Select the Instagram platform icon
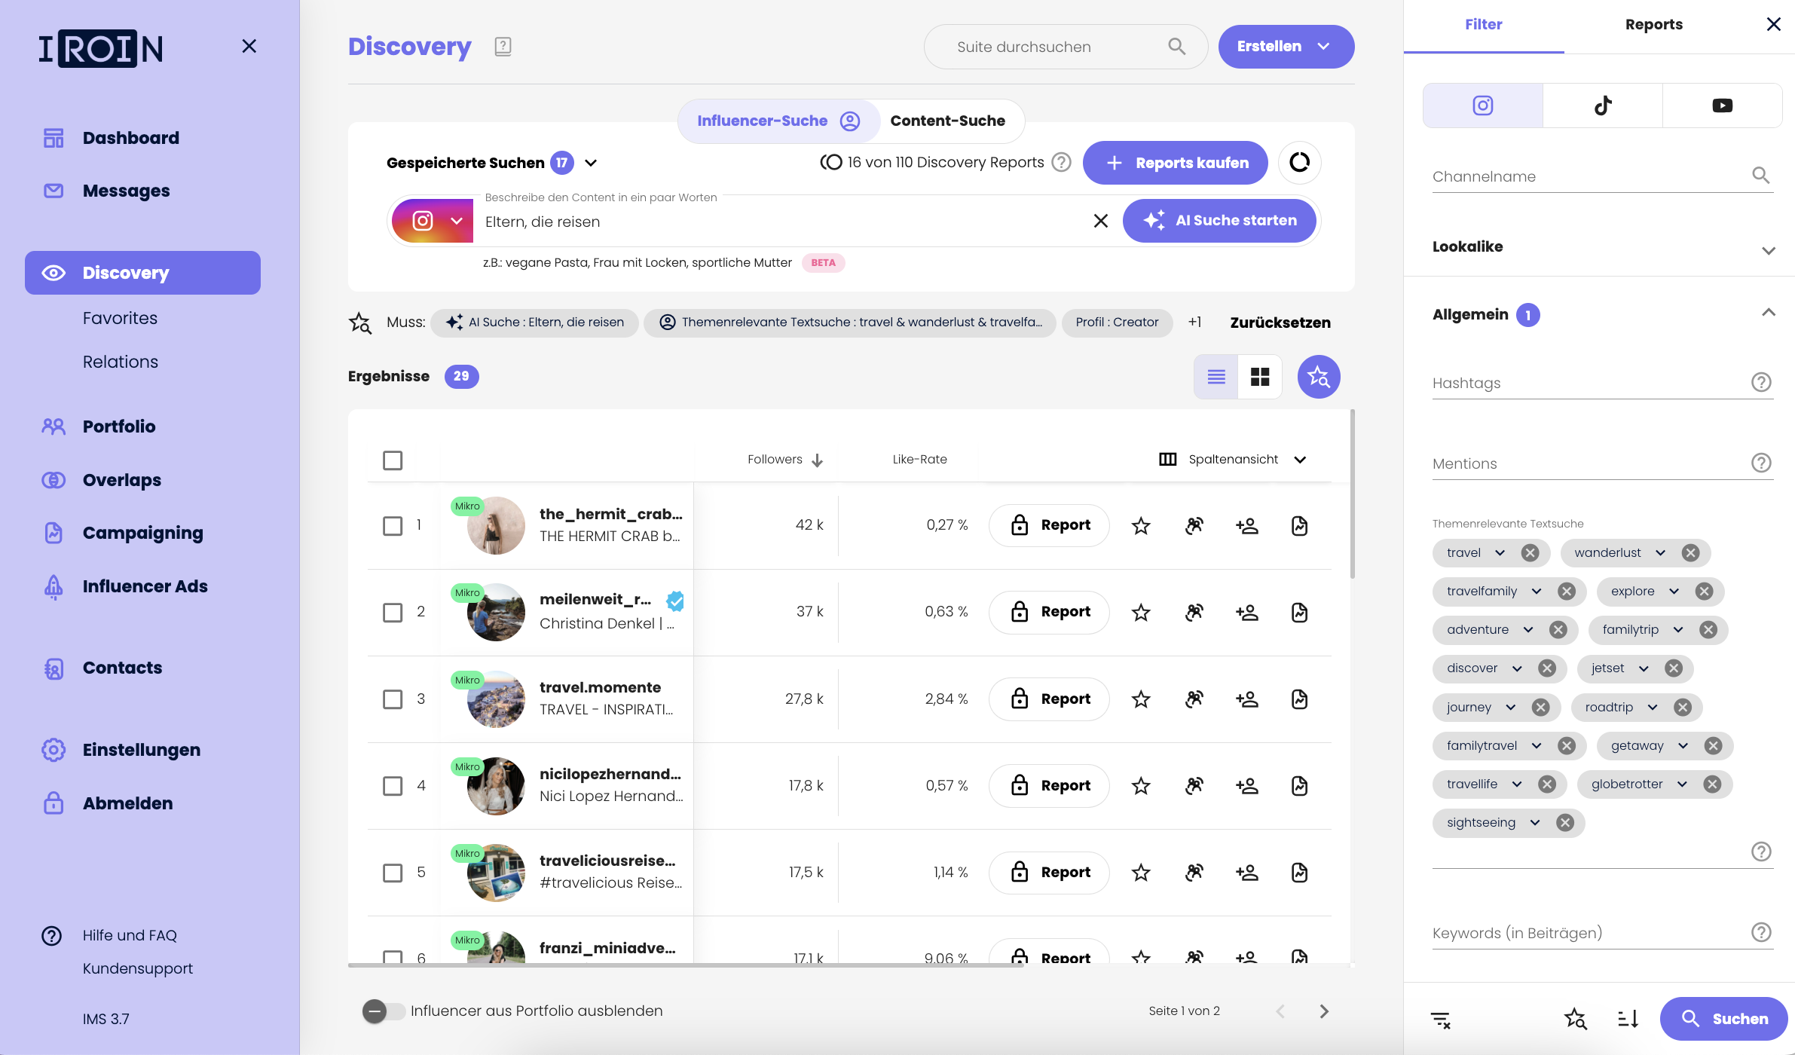The image size is (1795, 1055). pyautogui.click(x=1482, y=104)
